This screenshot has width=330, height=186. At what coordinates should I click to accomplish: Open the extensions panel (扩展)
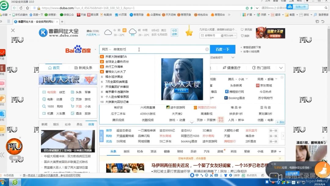[x=248, y=14]
